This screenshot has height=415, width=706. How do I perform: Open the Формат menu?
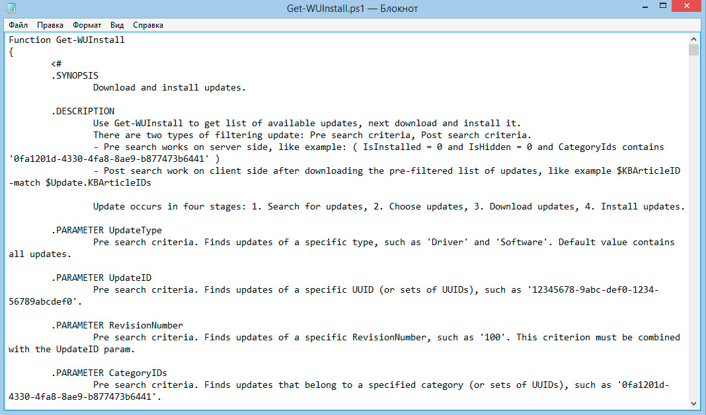click(x=87, y=25)
